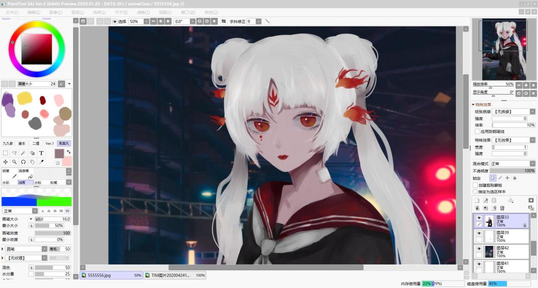Click the Undo button in top toolbar
Image resolution: width=538 pixels, height=288 pixels.
click(x=83, y=21)
